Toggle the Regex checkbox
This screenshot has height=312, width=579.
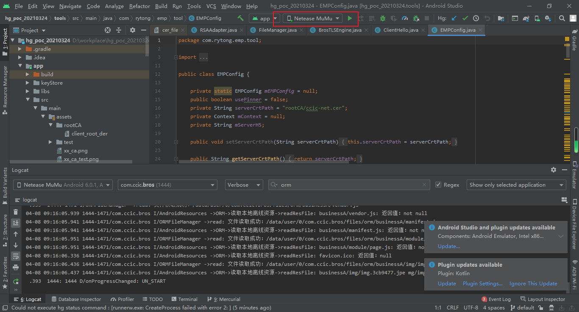[x=439, y=185]
